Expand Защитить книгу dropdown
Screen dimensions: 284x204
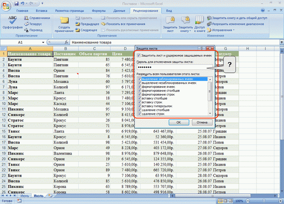pos(190,31)
